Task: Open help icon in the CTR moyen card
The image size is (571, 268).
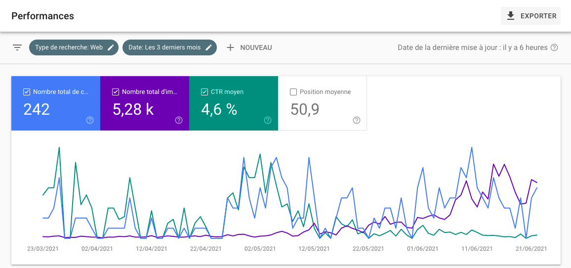Action: coord(268,120)
